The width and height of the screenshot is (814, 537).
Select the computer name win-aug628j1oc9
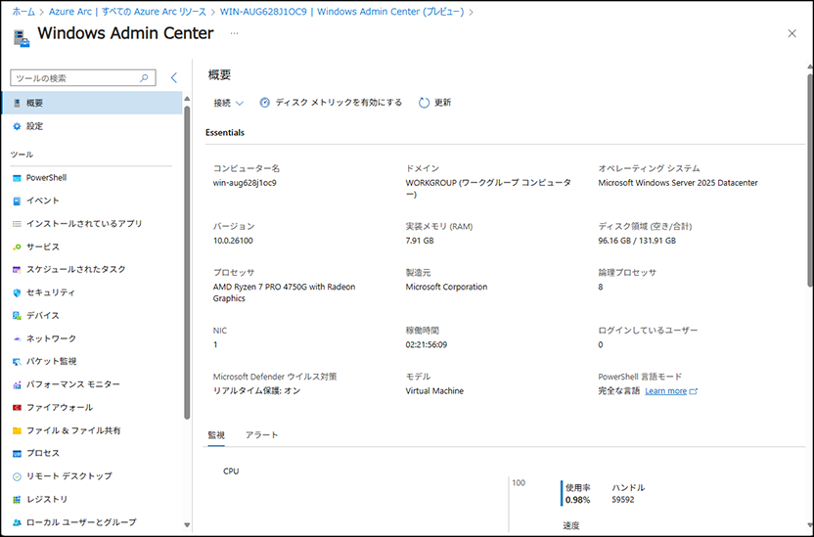pyautogui.click(x=245, y=183)
